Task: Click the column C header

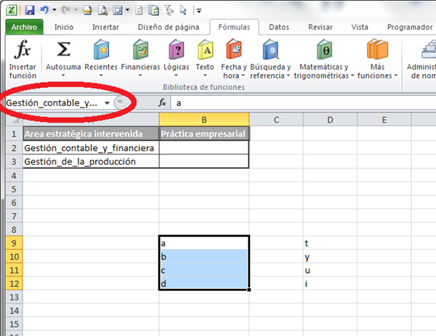Action: click(277, 119)
